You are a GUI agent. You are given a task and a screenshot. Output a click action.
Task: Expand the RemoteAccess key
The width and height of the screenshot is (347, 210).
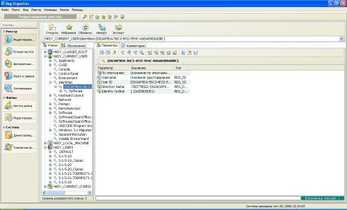click(x=50, y=109)
